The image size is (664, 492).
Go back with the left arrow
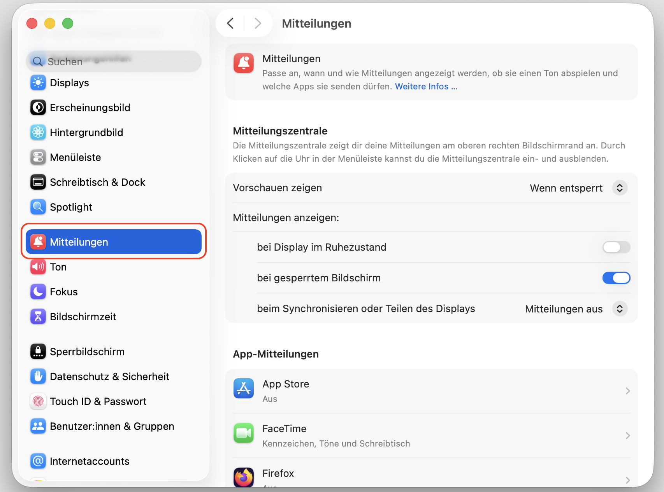coord(230,23)
